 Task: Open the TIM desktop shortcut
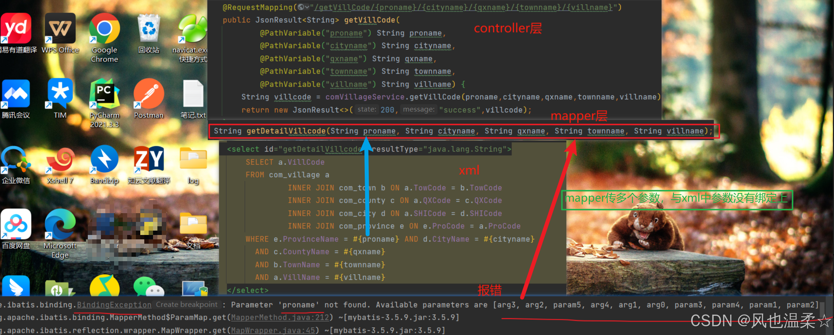pyautogui.click(x=60, y=93)
